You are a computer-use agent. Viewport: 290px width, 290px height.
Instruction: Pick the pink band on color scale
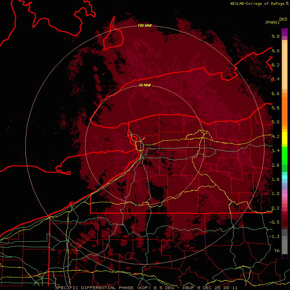pyautogui.click(x=285, y=195)
